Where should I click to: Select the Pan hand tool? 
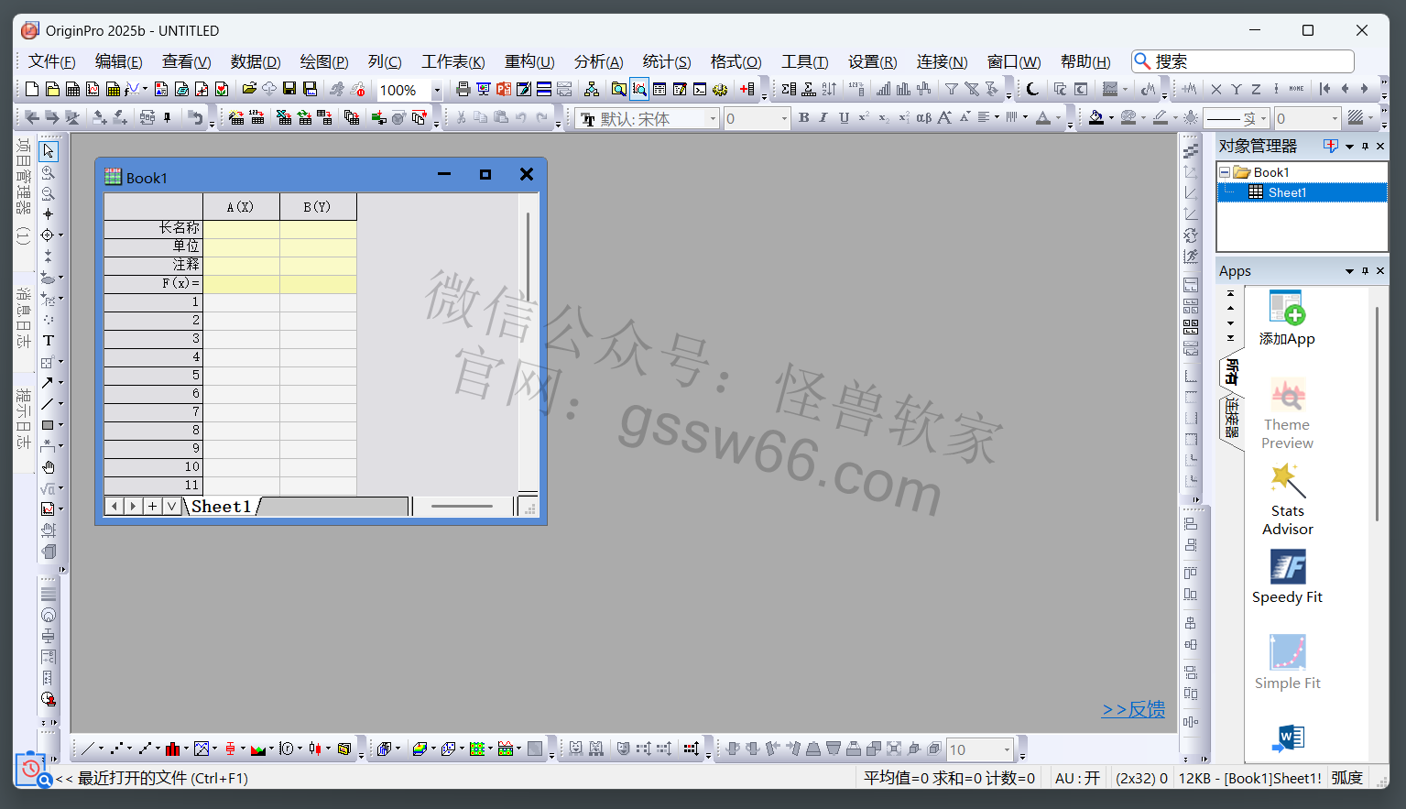[49, 467]
